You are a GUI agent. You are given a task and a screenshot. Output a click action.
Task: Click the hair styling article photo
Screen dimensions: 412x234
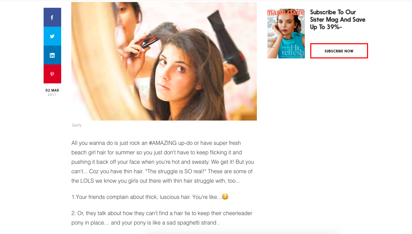(164, 61)
